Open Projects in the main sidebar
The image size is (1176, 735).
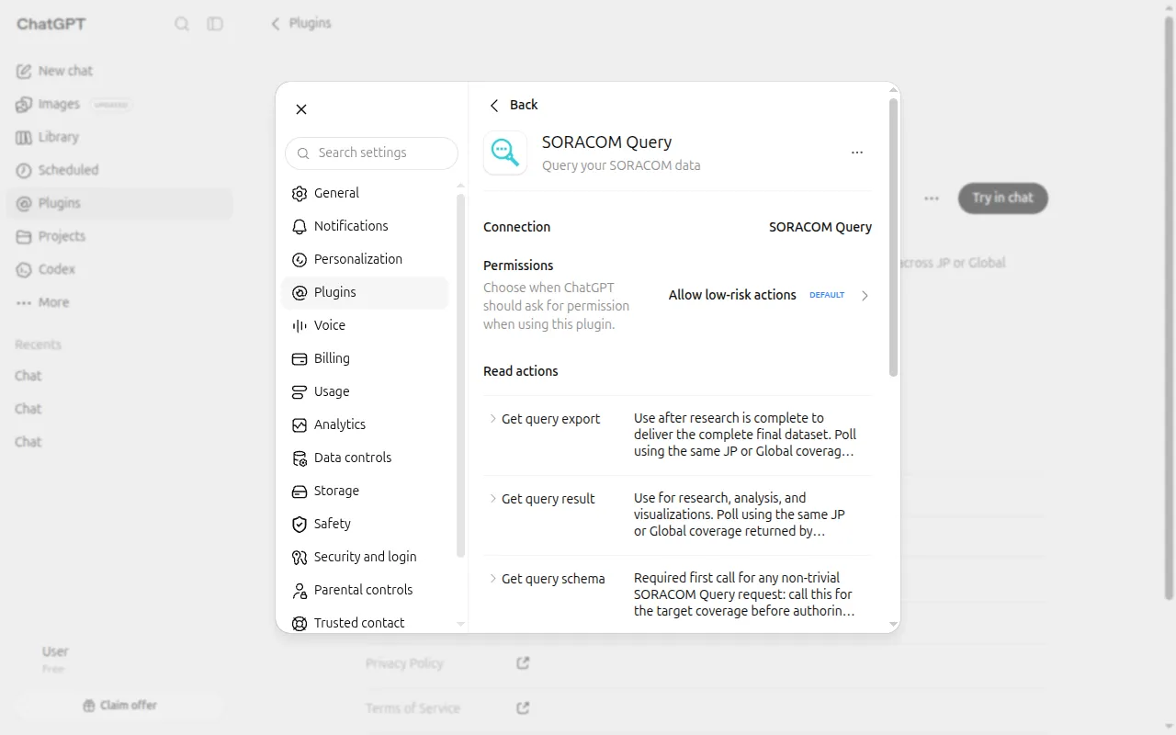pyautogui.click(x=119, y=236)
